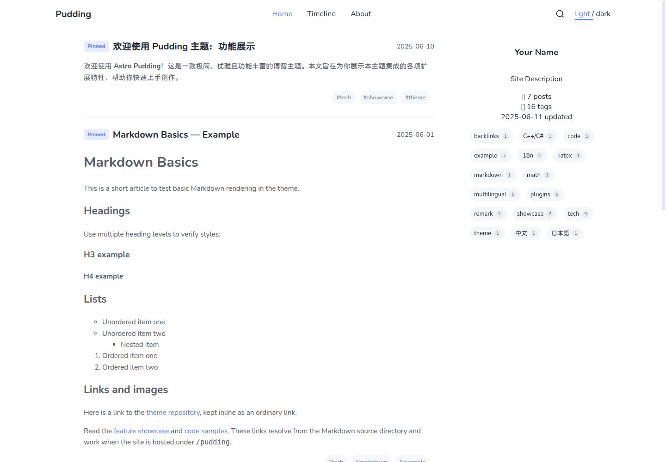Select the #tech tag on first post
666x462 pixels.
tap(344, 97)
